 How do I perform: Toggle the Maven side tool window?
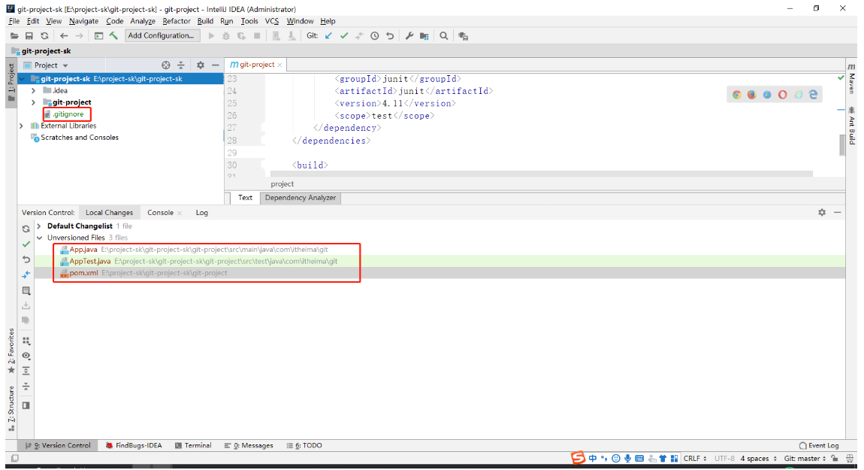[852, 78]
